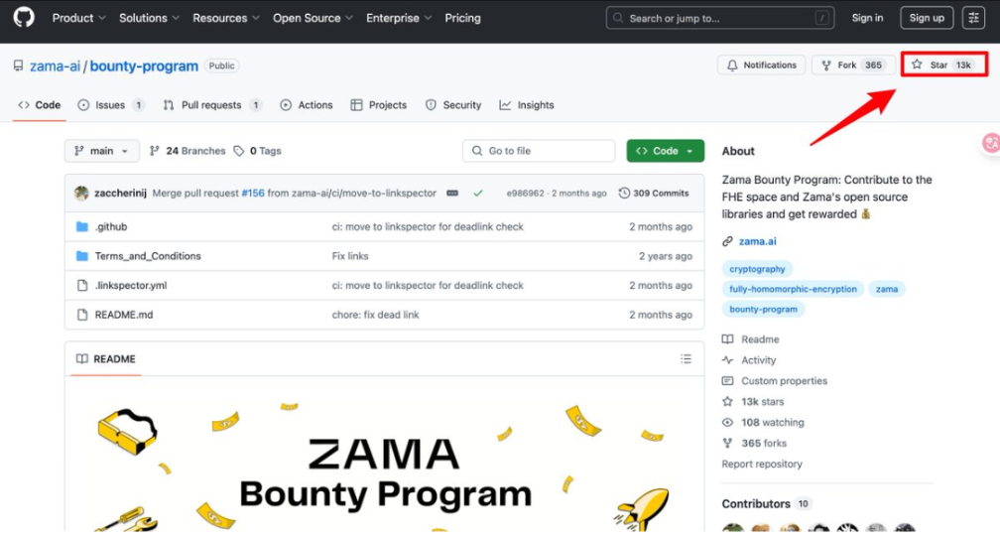Visit the zama.ai website link

[757, 241]
